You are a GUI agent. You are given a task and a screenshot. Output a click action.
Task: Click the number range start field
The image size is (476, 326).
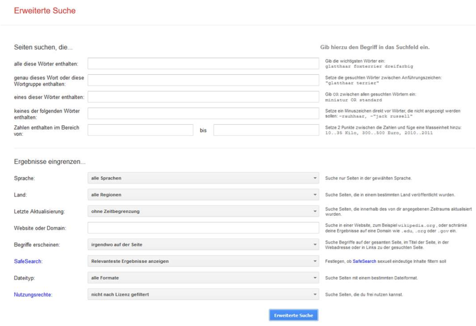coord(140,130)
